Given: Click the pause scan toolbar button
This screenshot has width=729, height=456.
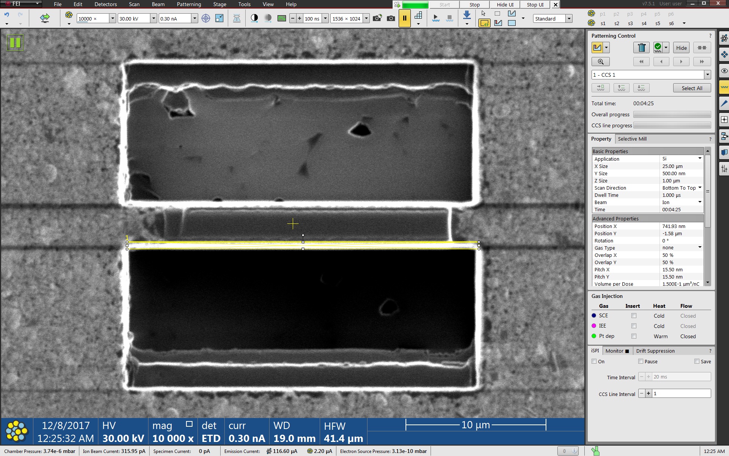Looking at the screenshot, I should click(x=404, y=18).
